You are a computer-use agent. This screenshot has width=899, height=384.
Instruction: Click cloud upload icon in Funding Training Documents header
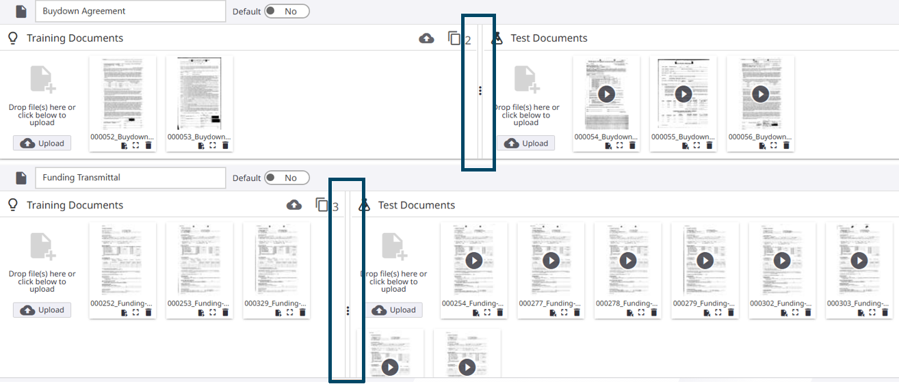294,205
